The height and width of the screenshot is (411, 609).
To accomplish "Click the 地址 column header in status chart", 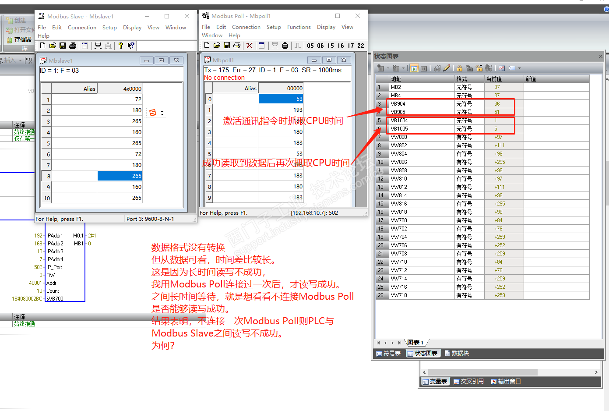I will (422, 79).
